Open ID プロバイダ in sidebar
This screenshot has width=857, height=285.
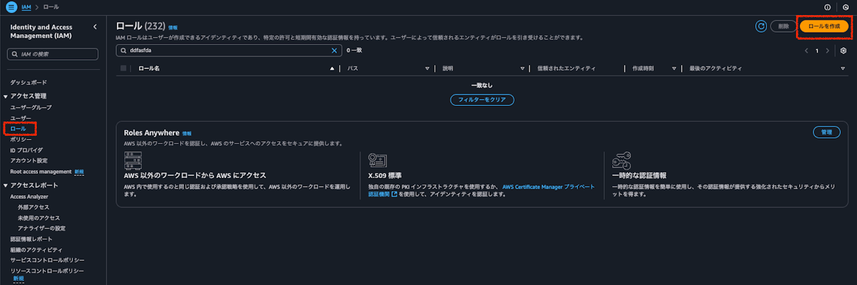26,150
